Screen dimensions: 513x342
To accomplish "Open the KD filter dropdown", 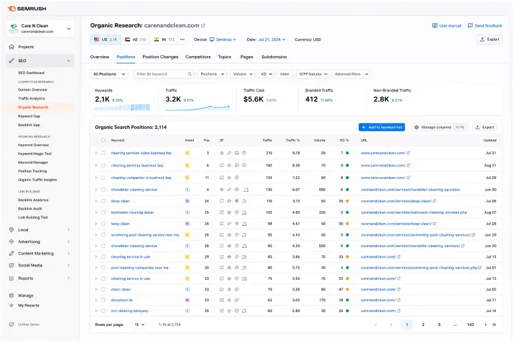I will (267, 74).
